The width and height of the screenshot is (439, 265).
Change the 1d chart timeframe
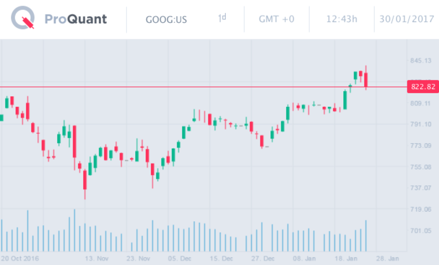click(x=222, y=18)
